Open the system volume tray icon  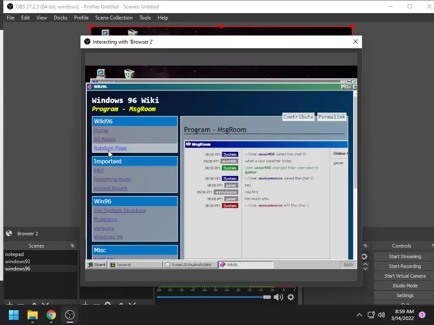point(381,315)
